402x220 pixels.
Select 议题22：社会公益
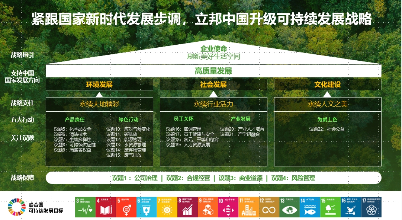pyautogui.click(x=327, y=129)
